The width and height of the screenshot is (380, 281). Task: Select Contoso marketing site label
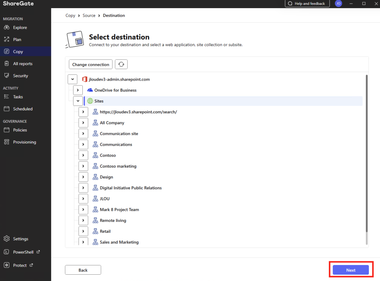click(x=118, y=166)
